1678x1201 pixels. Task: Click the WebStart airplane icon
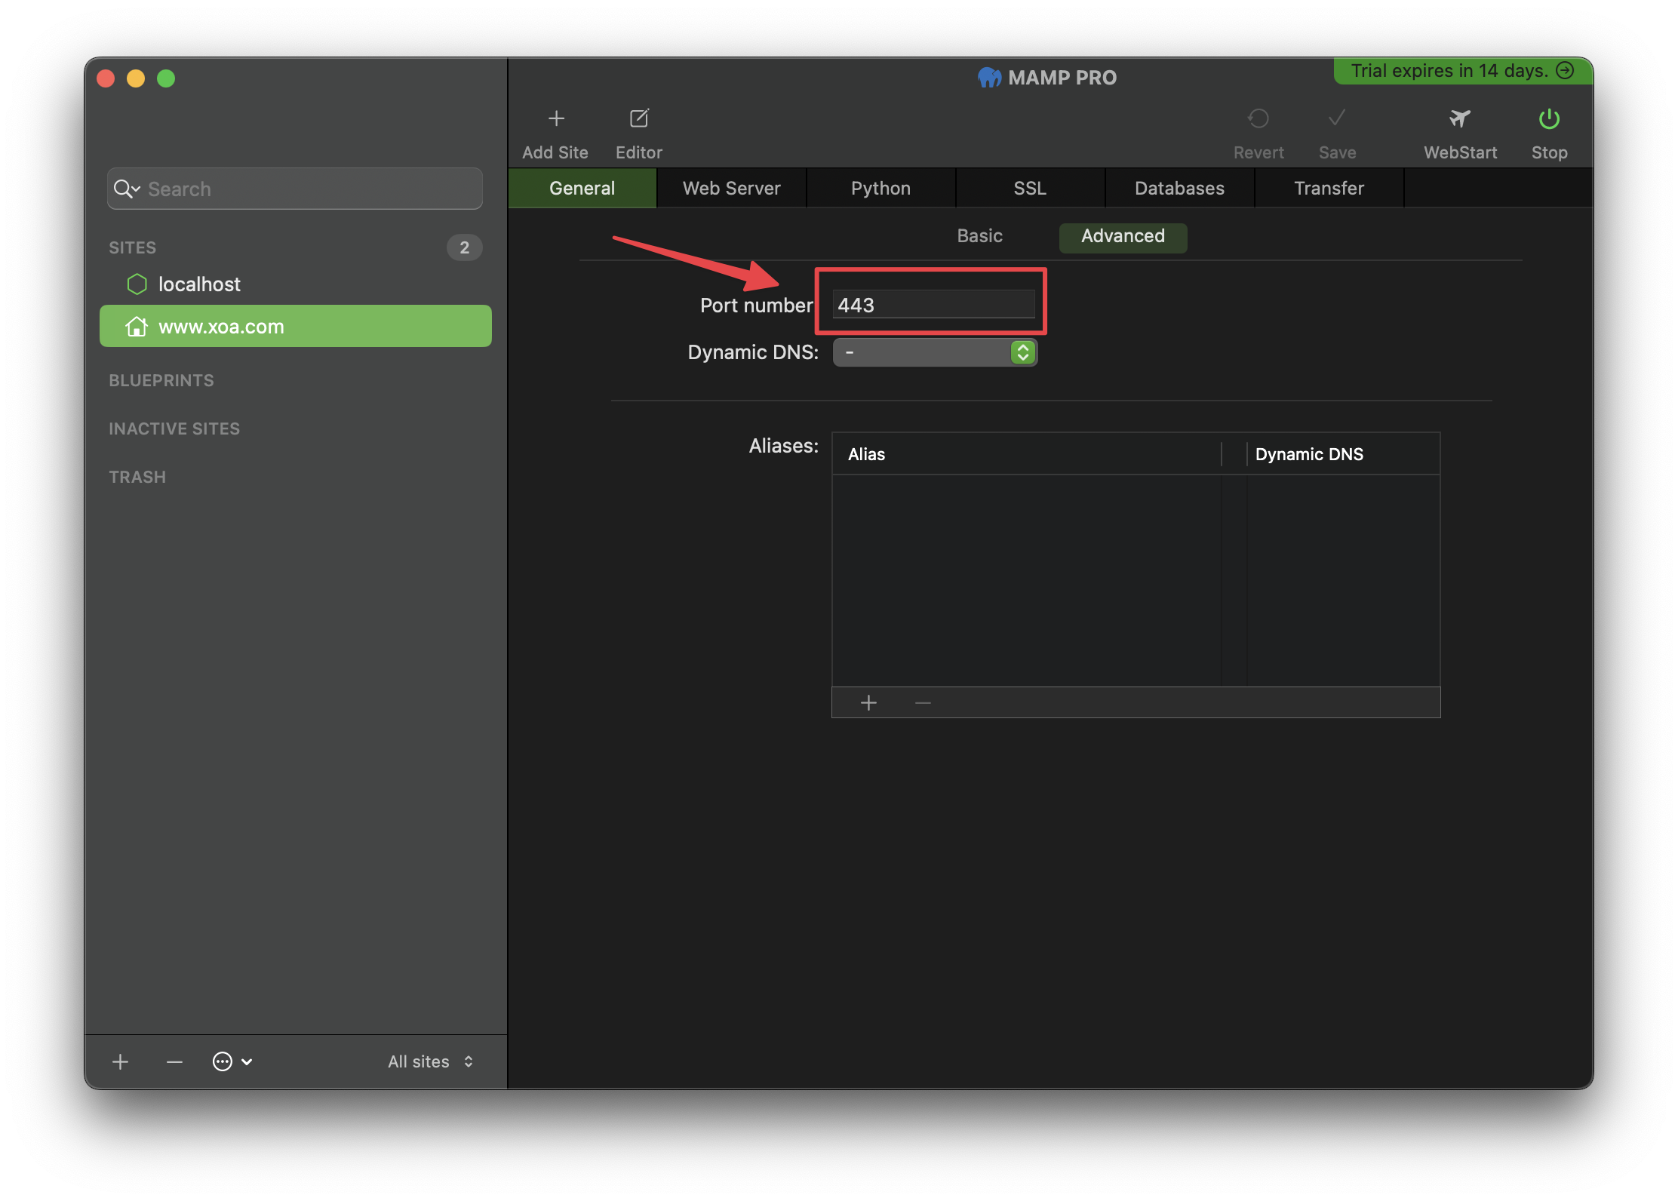(1460, 118)
